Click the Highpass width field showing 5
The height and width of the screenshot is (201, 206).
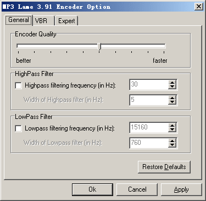point(149,100)
